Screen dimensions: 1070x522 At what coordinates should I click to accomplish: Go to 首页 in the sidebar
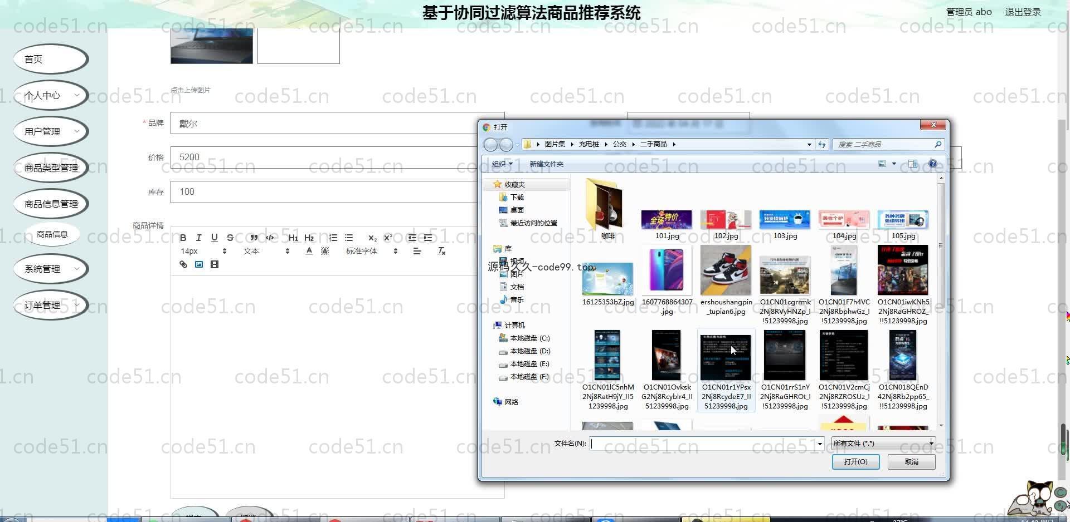51,59
